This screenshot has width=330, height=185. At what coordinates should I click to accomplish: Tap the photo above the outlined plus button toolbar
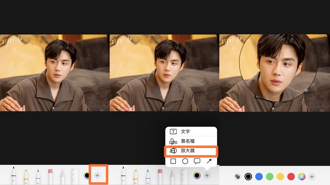[55, 73]
